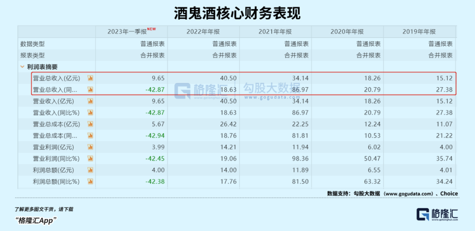Open the www.gogudata.com data source link
Screen dimensions: 475x231
tap(408, 194)
